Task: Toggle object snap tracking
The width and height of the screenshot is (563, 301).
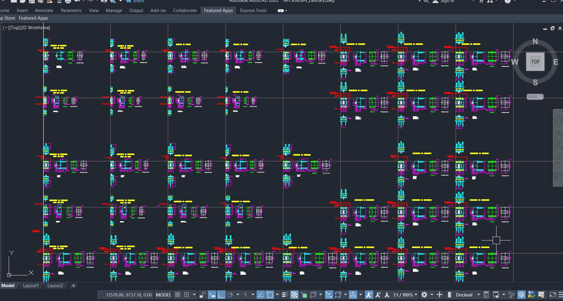Action: tap(260, 295)
